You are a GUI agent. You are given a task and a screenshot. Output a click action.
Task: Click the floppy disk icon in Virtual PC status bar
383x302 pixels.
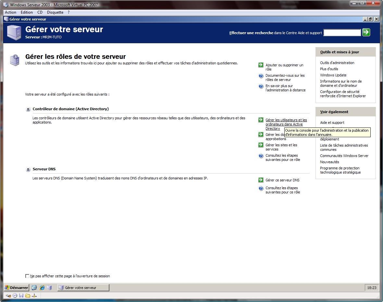[21, 295]
